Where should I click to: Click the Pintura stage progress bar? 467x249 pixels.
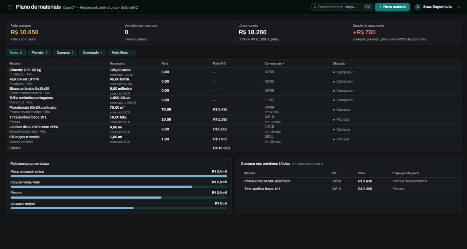(119, 198)
